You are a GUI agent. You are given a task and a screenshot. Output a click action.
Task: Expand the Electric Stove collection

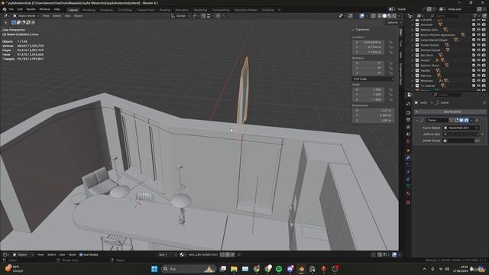coord(413,66)
